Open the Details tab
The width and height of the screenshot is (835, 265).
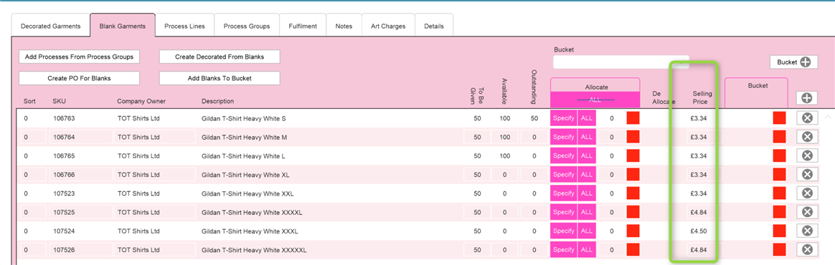pos(434,26)
